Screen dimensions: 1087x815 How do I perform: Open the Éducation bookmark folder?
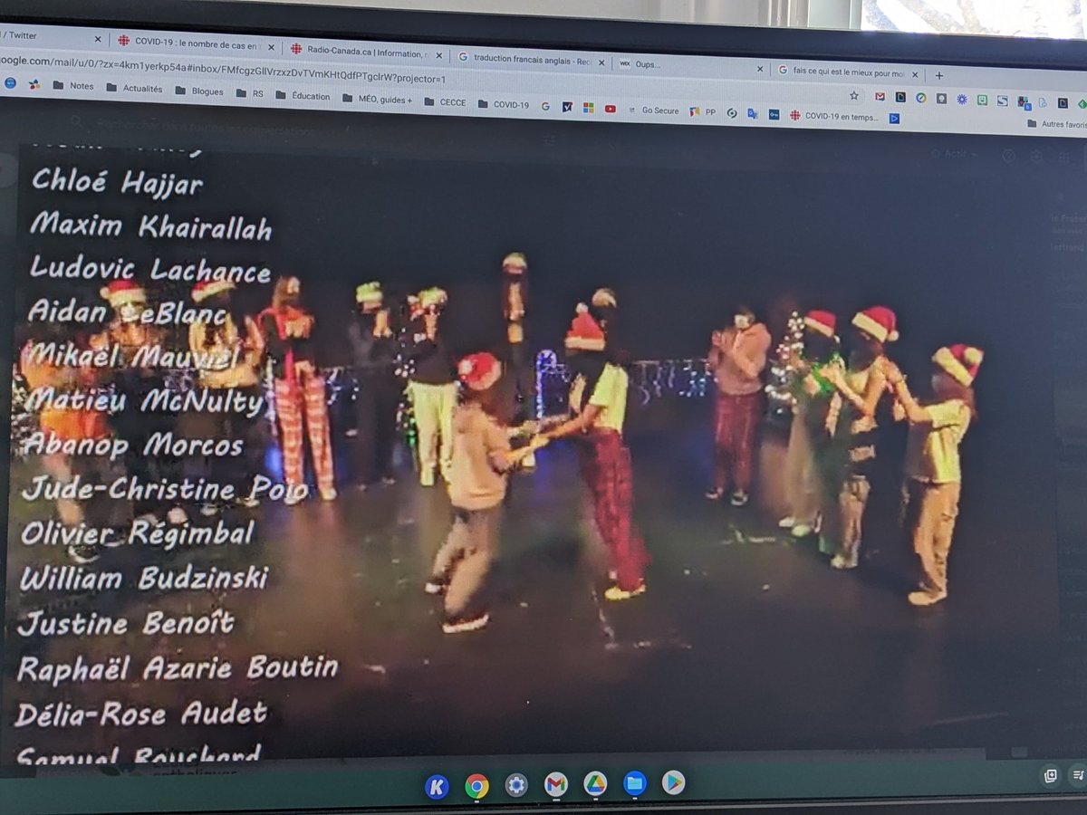click(303, 96)
